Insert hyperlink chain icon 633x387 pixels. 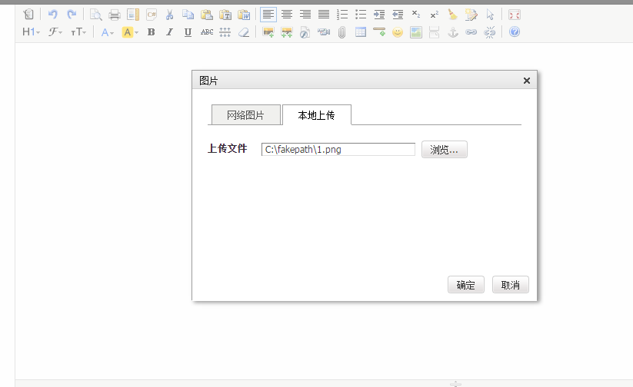tap(471, 31)
